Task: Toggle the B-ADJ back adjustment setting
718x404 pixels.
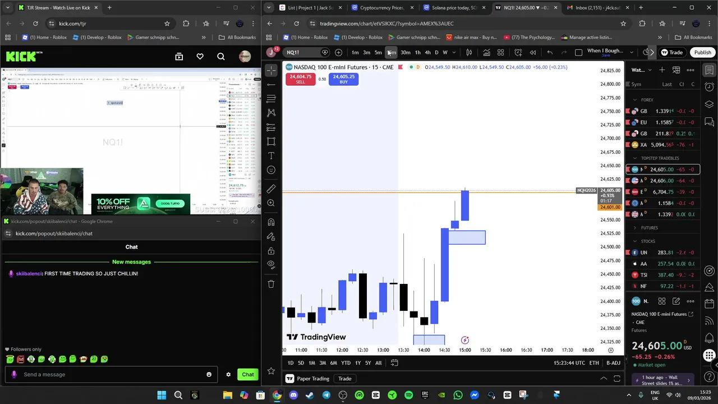Action: (613, 363)
